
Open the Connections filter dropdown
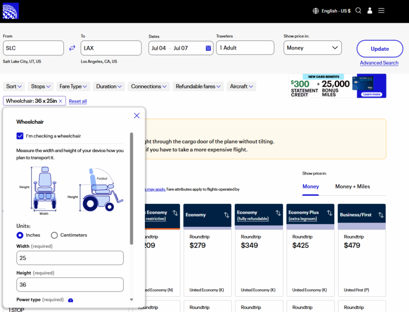[149, 87]
